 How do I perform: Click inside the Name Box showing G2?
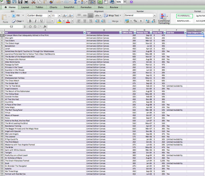tap(11, 27)
